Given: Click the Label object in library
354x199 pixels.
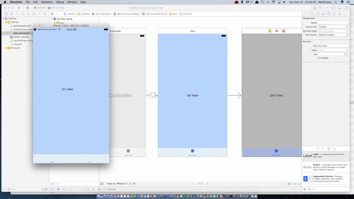Looking at the screenshot, I should (325, 156).
